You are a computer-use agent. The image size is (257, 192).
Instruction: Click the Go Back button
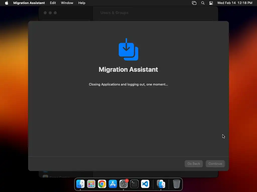tap(194, 163)
